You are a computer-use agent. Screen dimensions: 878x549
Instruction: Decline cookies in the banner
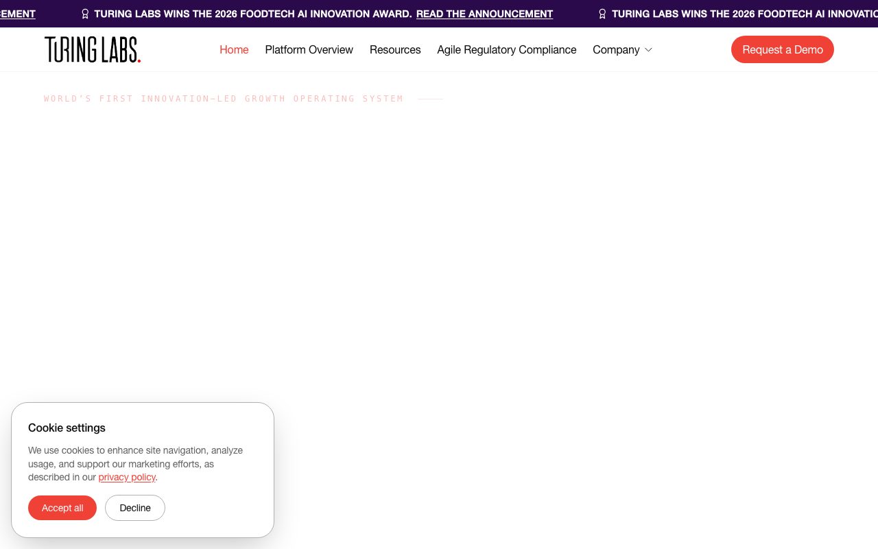135,508
